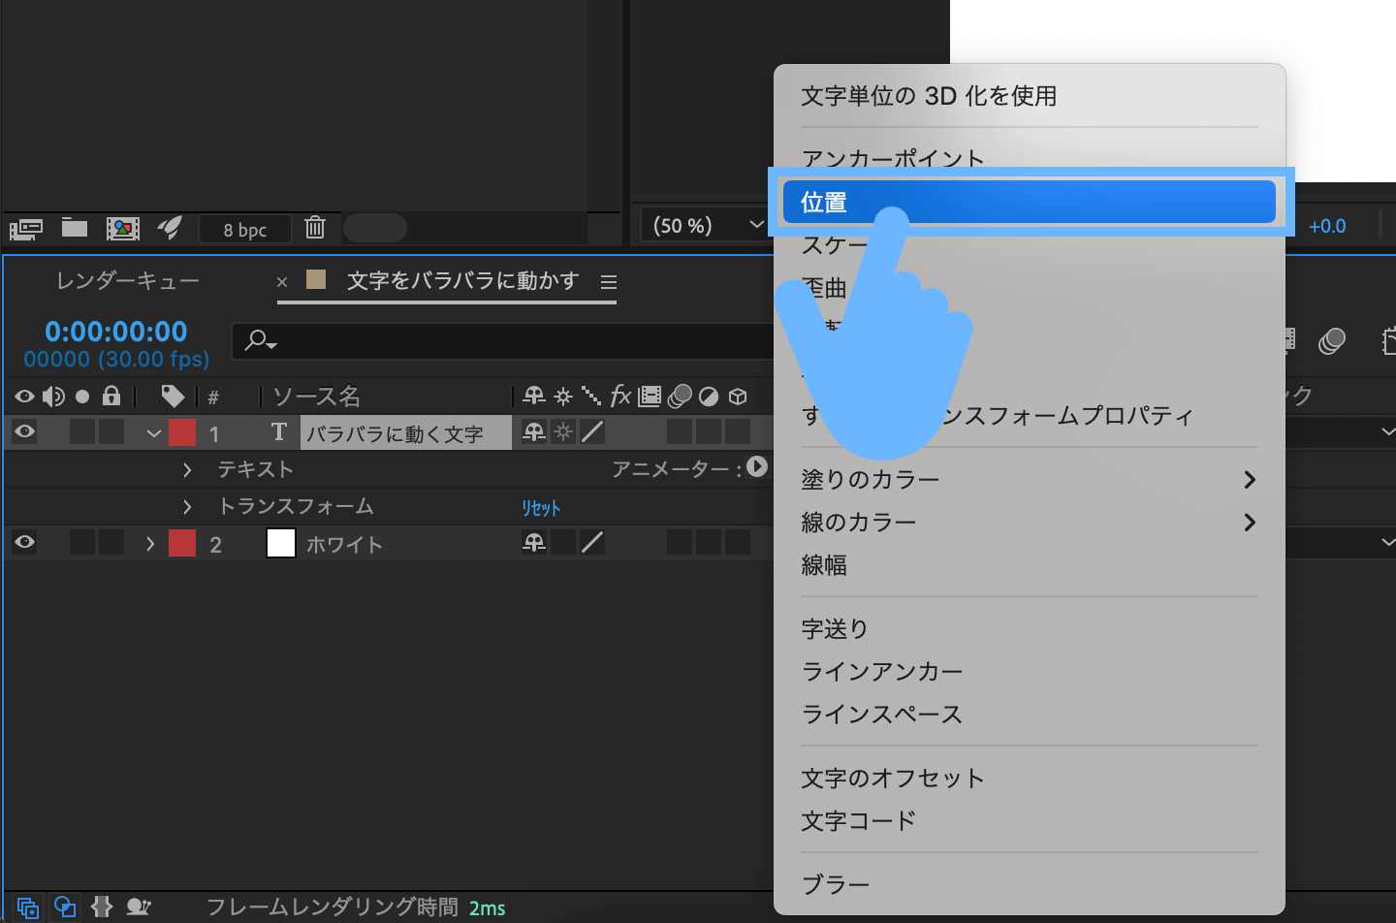Open the comp panel menu hamburger icon

click(609, 282)
